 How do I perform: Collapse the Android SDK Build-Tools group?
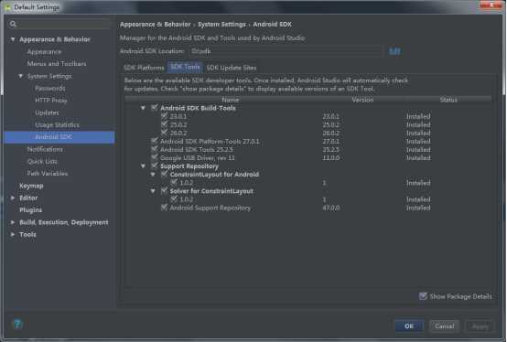[x=143, y=108]
